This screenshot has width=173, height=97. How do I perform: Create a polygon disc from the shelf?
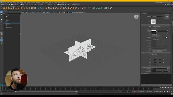pos(18,8)
